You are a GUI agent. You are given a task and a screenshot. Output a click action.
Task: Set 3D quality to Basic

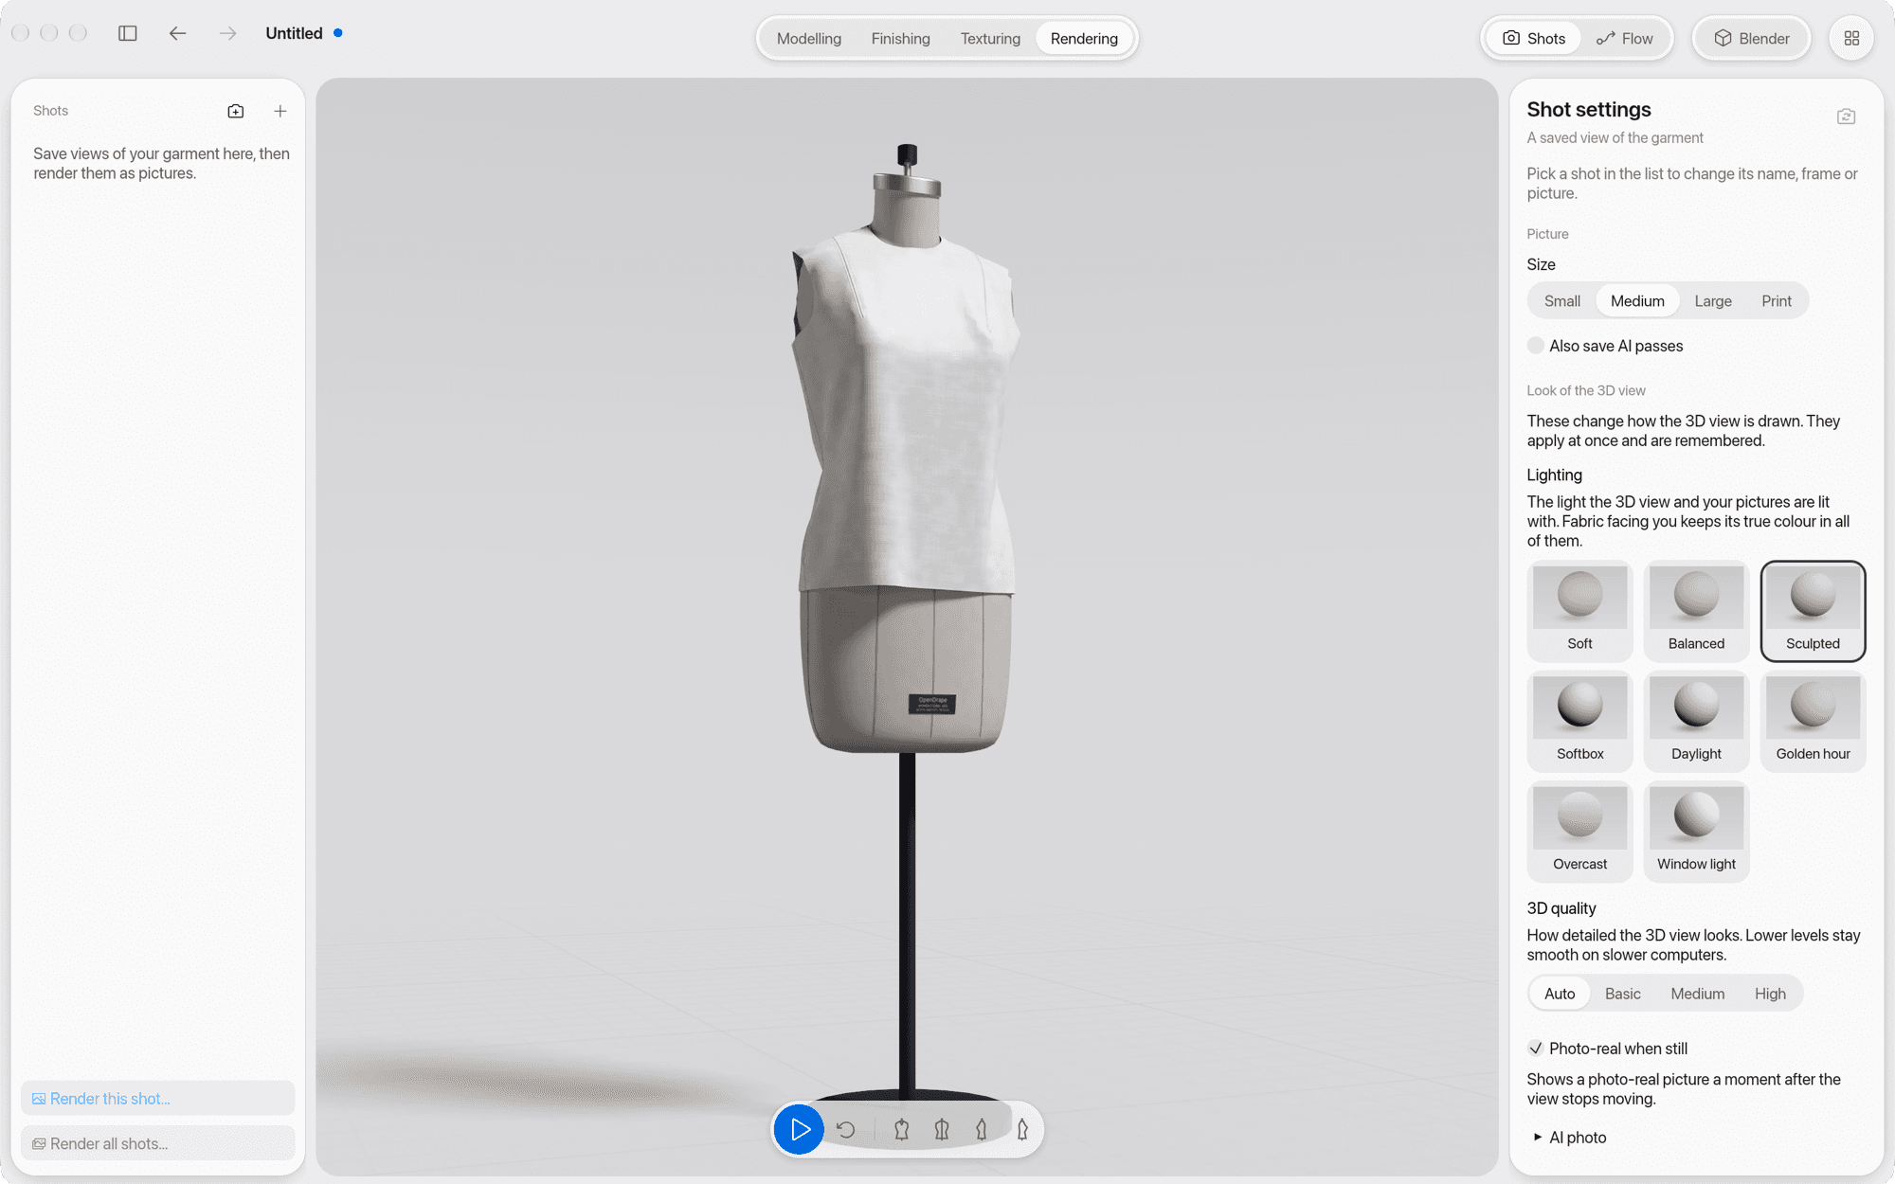pyautogui.click(x=1622, y=994)
